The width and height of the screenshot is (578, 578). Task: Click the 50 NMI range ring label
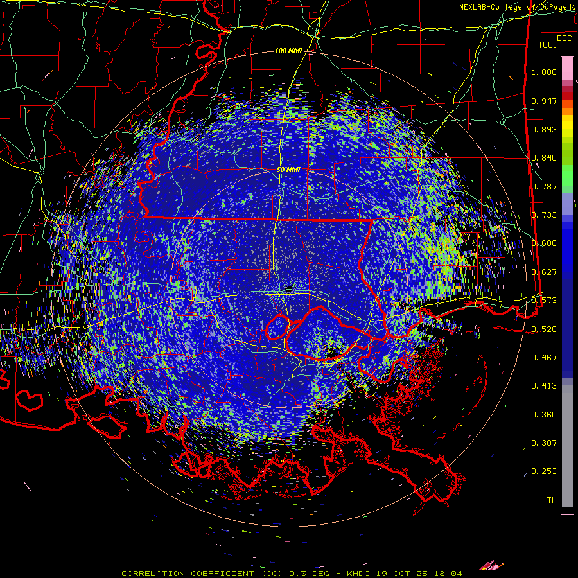tap(288, 170)
